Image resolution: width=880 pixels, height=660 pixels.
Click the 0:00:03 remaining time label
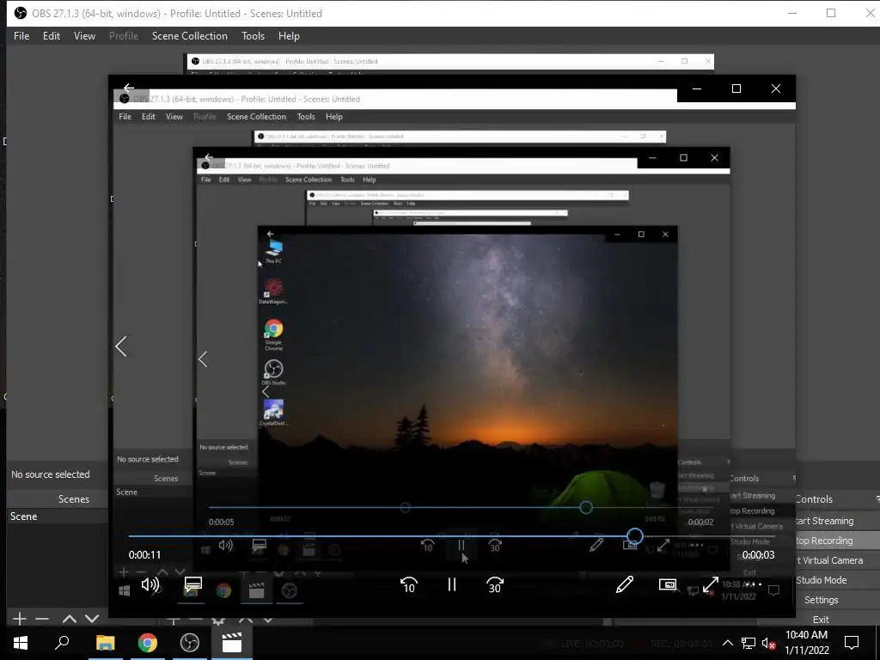758,555
